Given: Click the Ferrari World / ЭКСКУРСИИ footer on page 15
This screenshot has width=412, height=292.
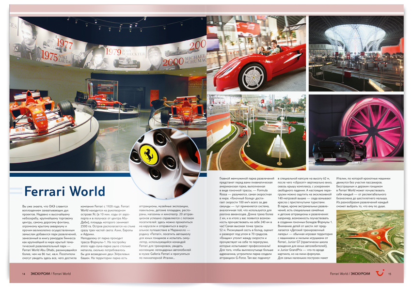Looking at the screenshot, I should (x=350, y=274).
